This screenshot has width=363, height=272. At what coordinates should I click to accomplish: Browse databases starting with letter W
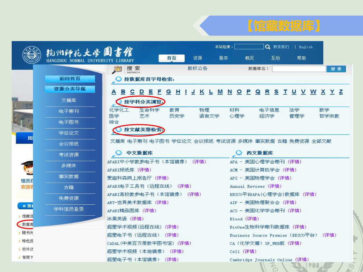point(313,92)
